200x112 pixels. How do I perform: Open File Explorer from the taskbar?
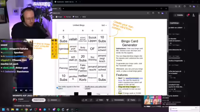pos(12,110)
